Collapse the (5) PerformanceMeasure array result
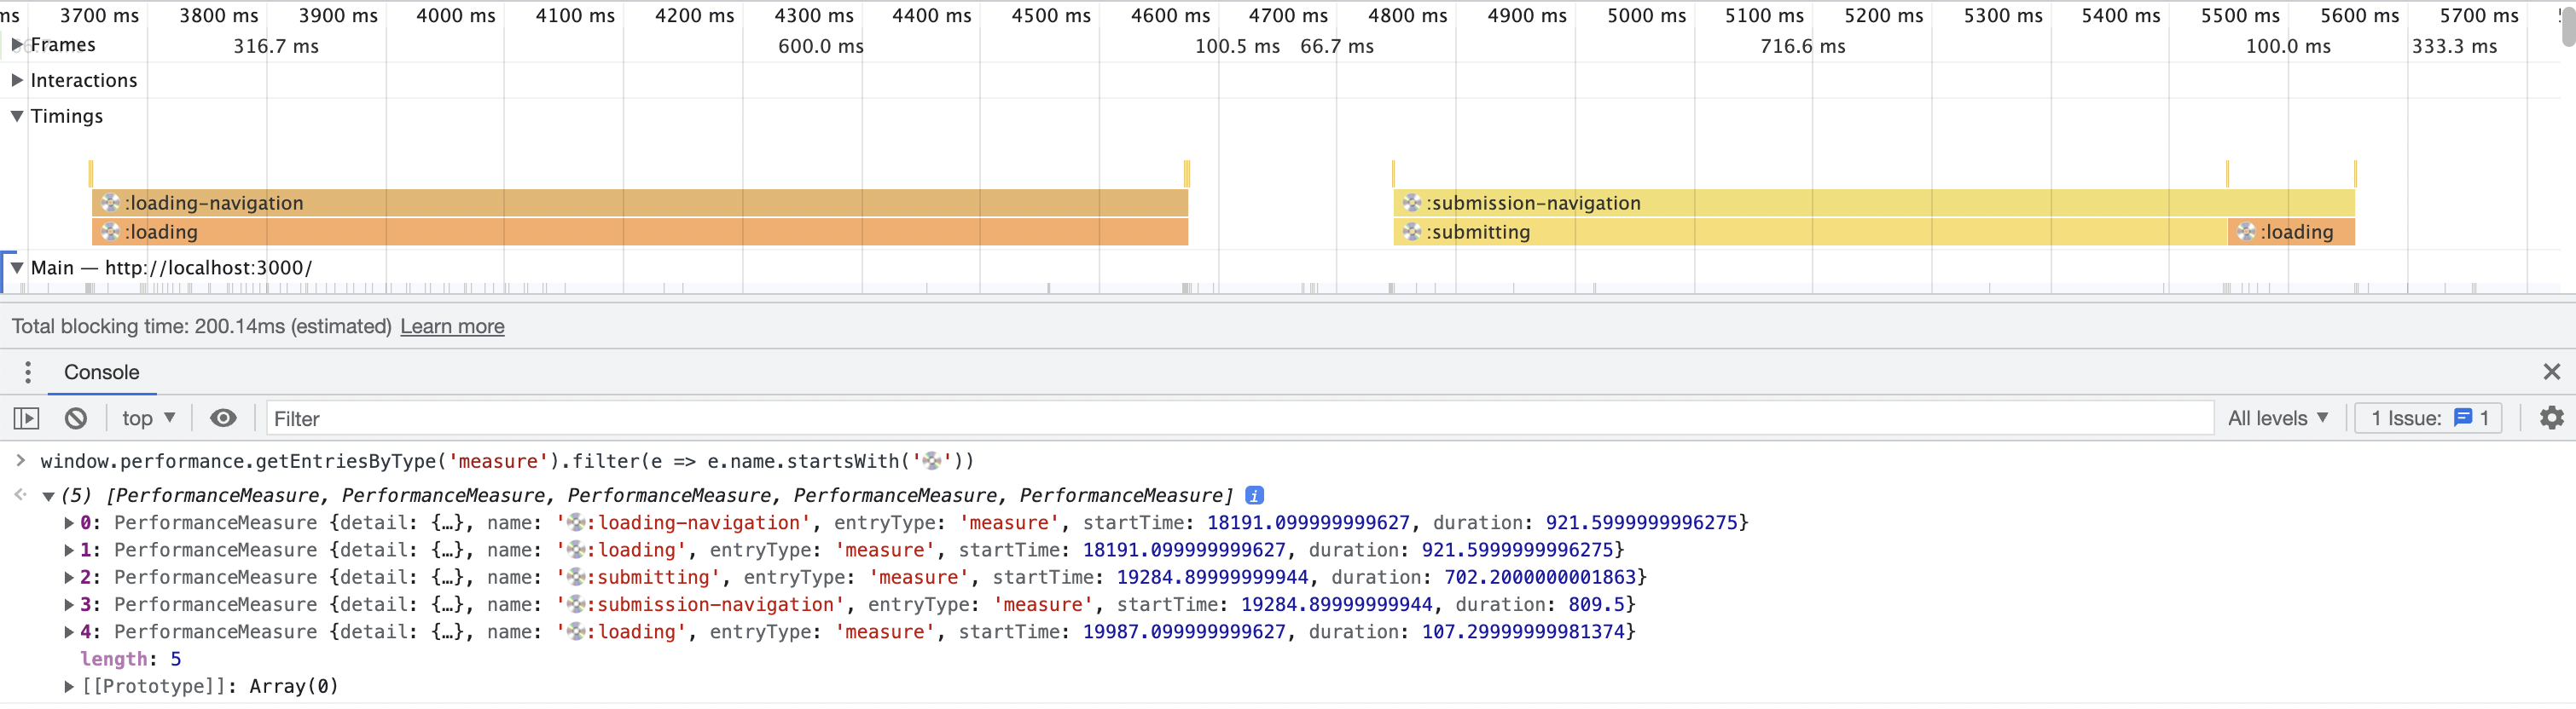The image size is (2576, 709). (47, 496)
